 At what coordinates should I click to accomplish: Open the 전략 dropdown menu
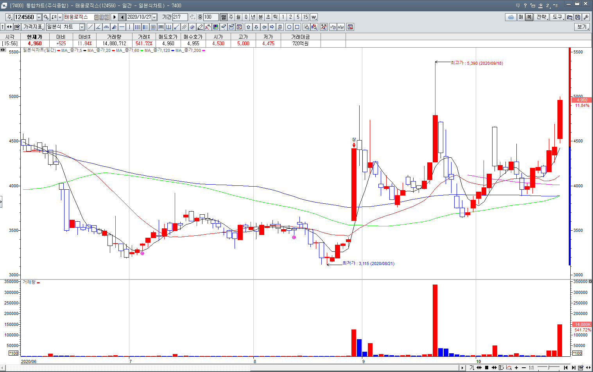coord(541,17)
